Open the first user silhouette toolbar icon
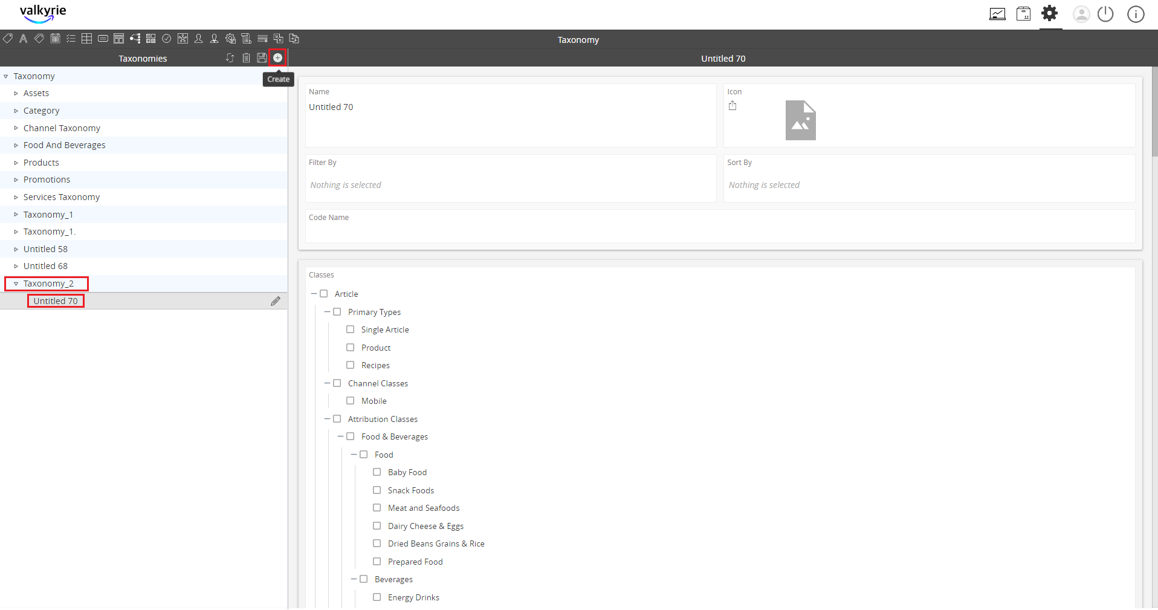This screenshot has width=1158, height=610. [x=198, y=39]
